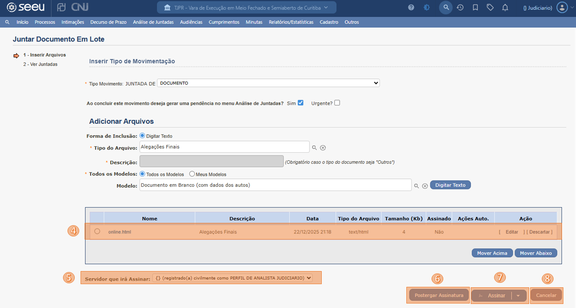Expand the Assinar button arrow options
Image resolution: width=576 pixels, height=308 pixels.
pyautogui.click(x=518, y=296)
